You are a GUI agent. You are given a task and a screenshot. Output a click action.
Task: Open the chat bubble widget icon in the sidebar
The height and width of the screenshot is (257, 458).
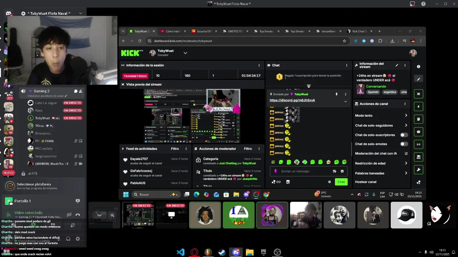419,132
